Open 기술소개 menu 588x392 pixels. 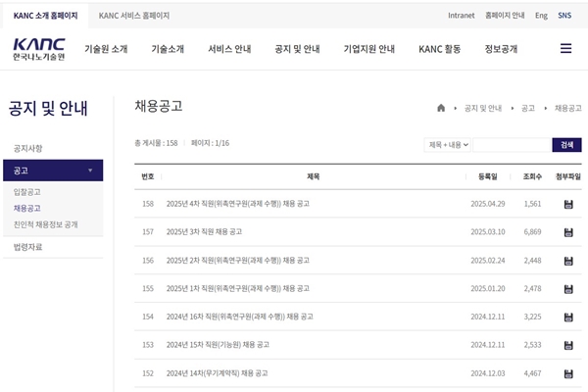[x=168, y=49]
